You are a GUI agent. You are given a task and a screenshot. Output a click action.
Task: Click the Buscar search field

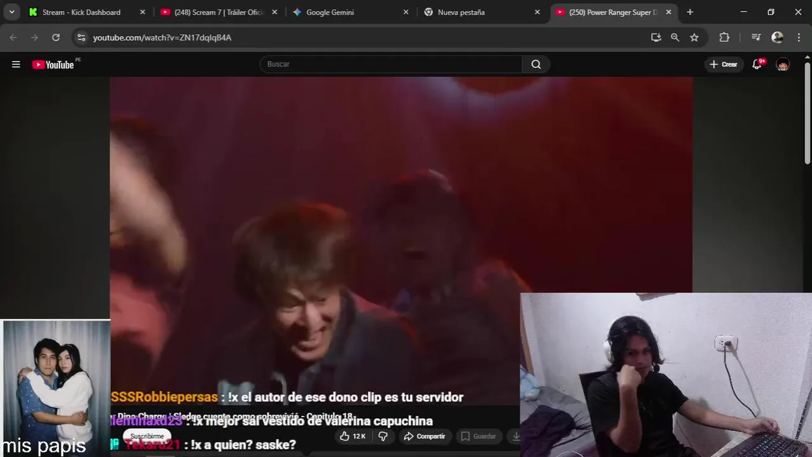391,64
